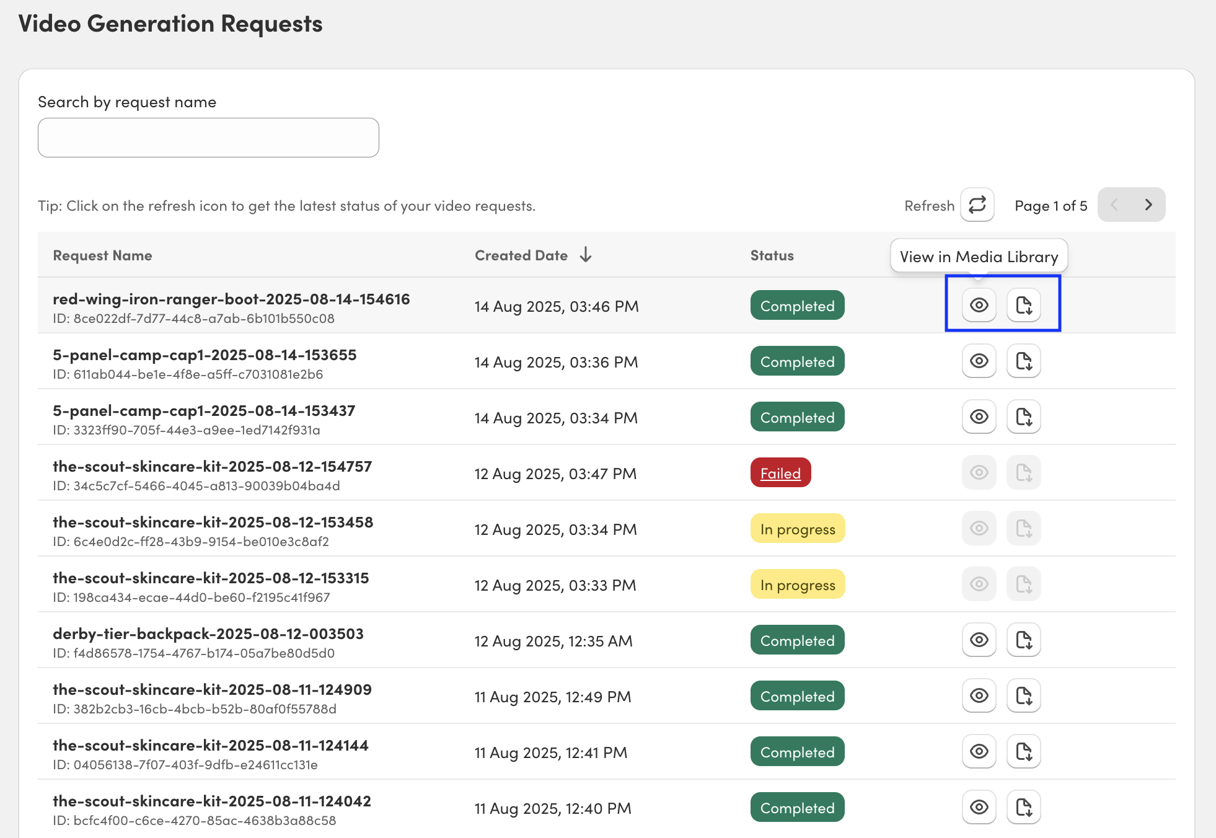View derby-tier-backpack request in Media Library

pos(979,640)
